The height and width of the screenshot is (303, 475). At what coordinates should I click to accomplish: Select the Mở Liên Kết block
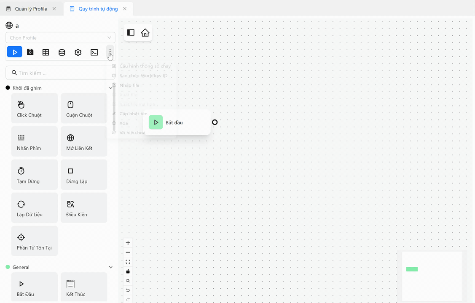click(x=83, y=142)
